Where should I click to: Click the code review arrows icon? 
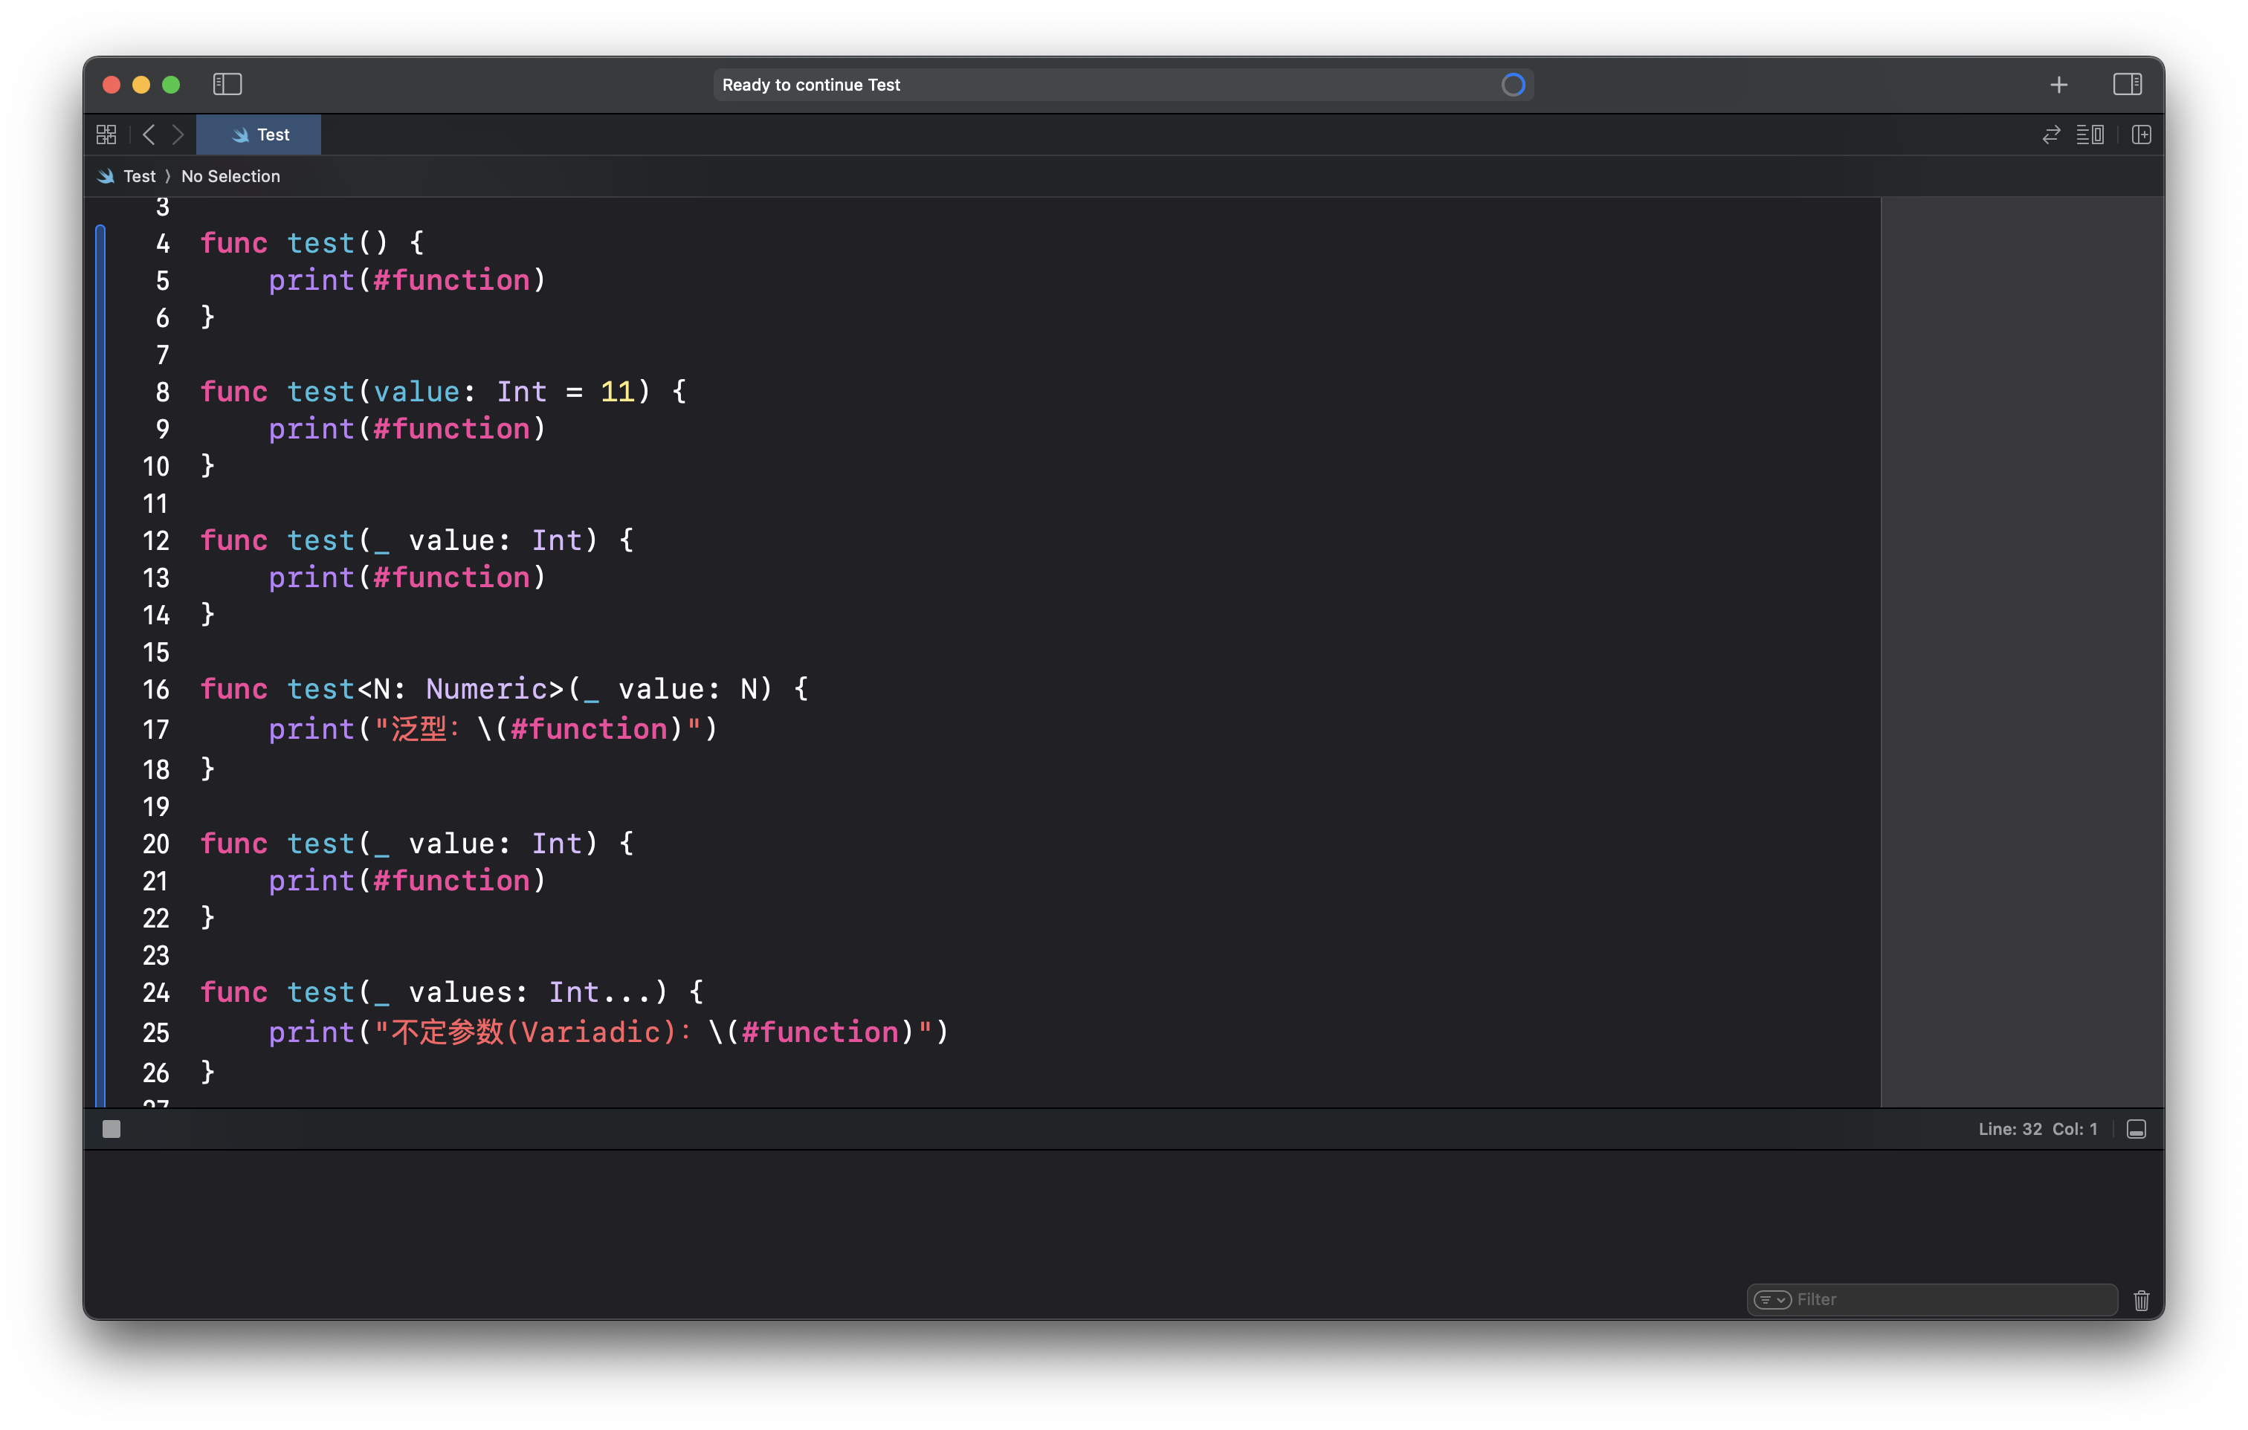click(x=2050, y=135)
